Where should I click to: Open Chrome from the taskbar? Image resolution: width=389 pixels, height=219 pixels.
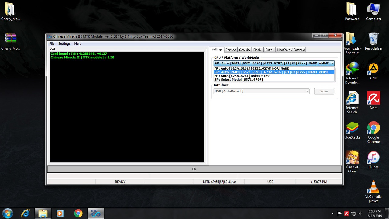click(78, 213)
